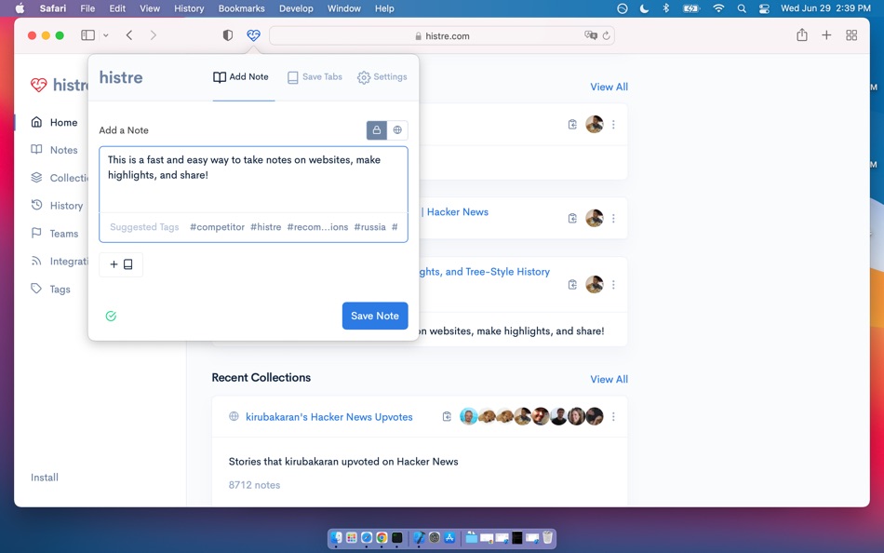Open the Hacker News note link

(x=457, y=212)
